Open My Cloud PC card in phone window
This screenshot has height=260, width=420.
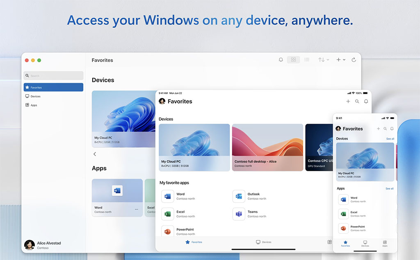tap(365, 162)
